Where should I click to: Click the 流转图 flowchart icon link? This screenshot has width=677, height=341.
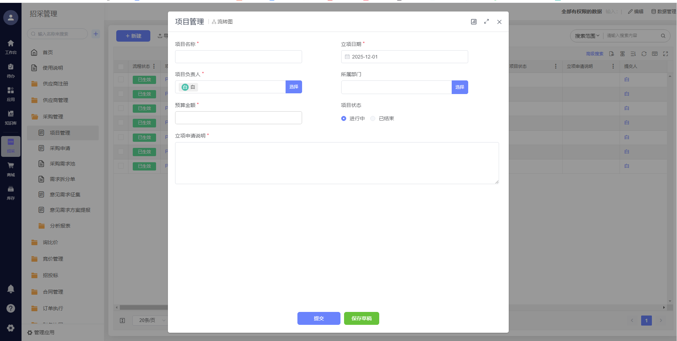point(222,22)
